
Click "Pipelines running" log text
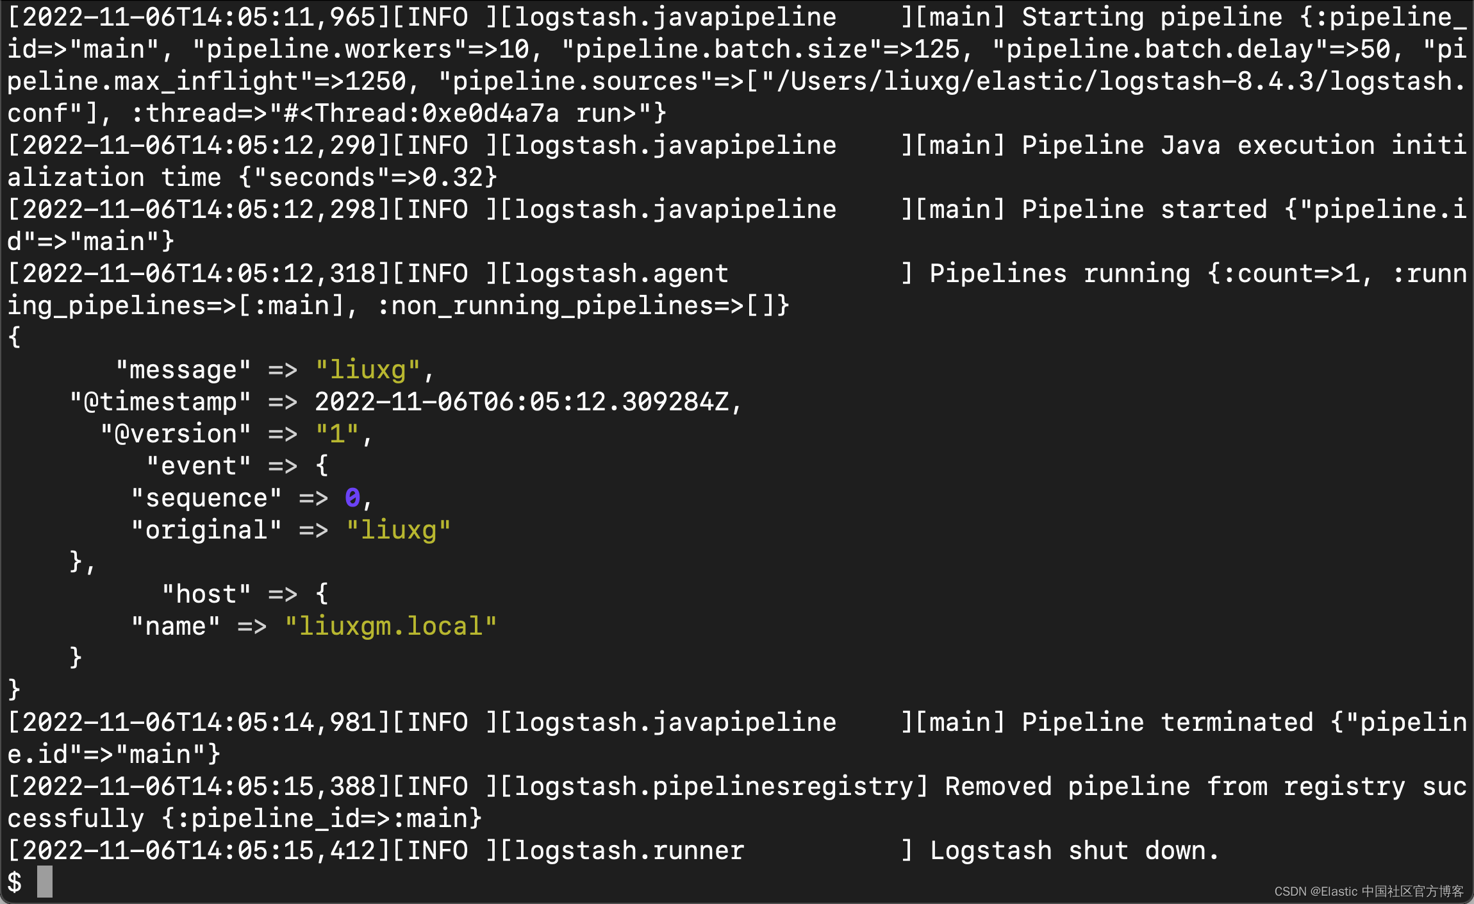point(1059,274)
